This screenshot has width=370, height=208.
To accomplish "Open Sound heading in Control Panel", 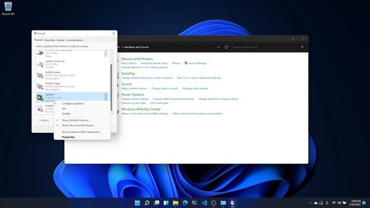I will point(126,84).
